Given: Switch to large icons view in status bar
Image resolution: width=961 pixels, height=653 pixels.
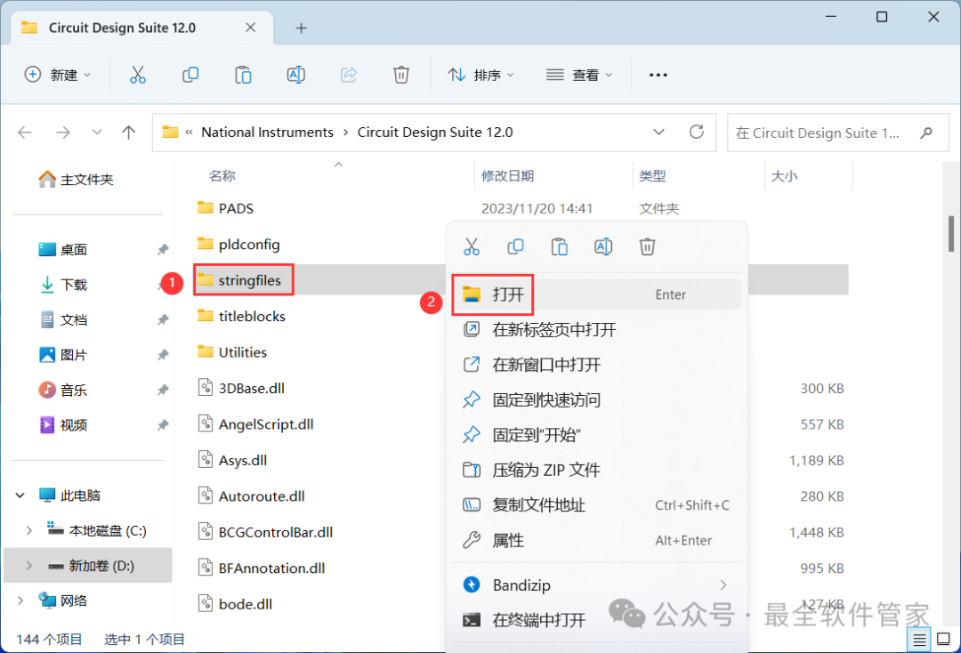Looking at the screenshot, I should point(941,639).
